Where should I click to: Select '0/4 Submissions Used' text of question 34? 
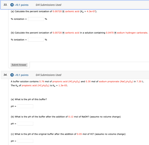tap(48, 75)
